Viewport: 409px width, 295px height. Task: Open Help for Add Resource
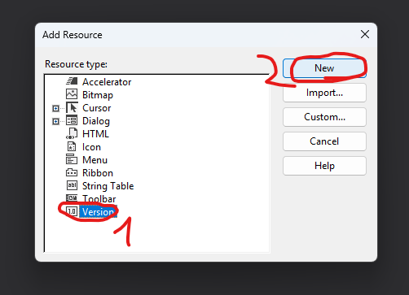tap(324, 166)
